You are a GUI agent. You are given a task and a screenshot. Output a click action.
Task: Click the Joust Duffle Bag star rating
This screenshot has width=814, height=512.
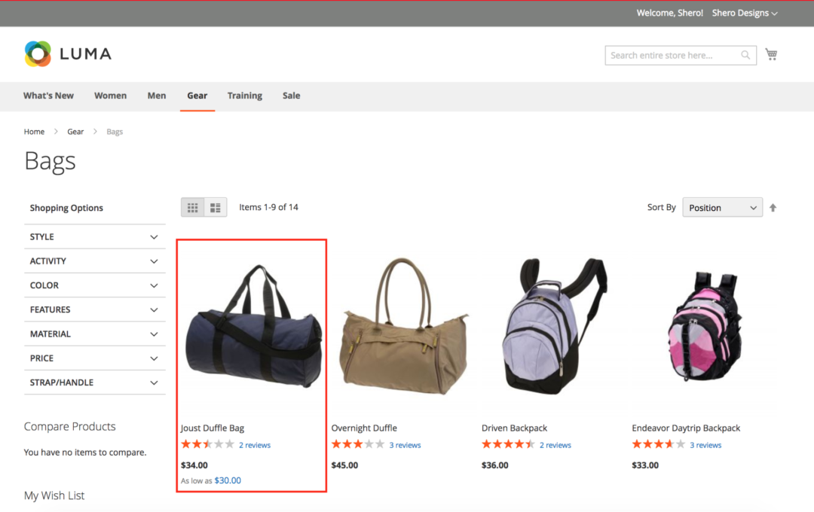207,444
